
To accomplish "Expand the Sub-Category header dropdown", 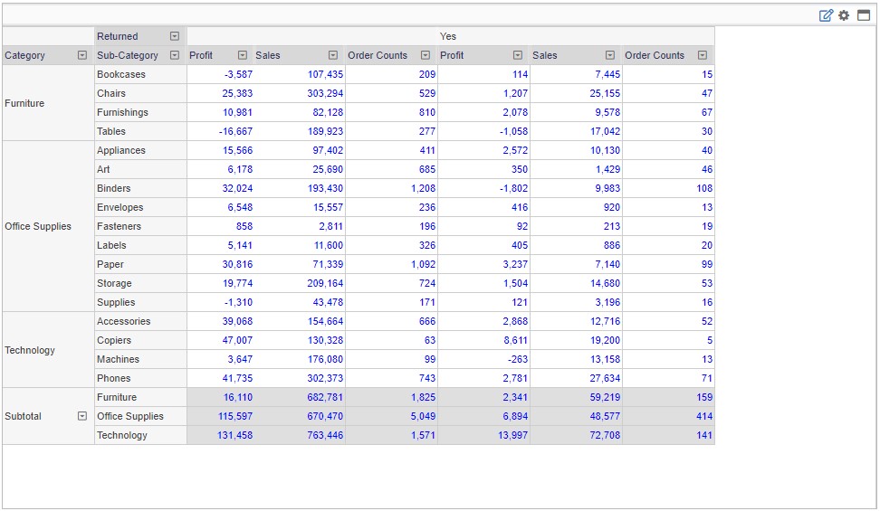I will click(175, 55).
